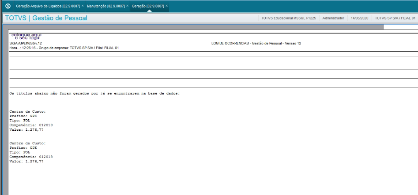This screenshot has width=418, height=195.
Task: Click first 'Tipo: FOL' line
Action: (20, 121)
